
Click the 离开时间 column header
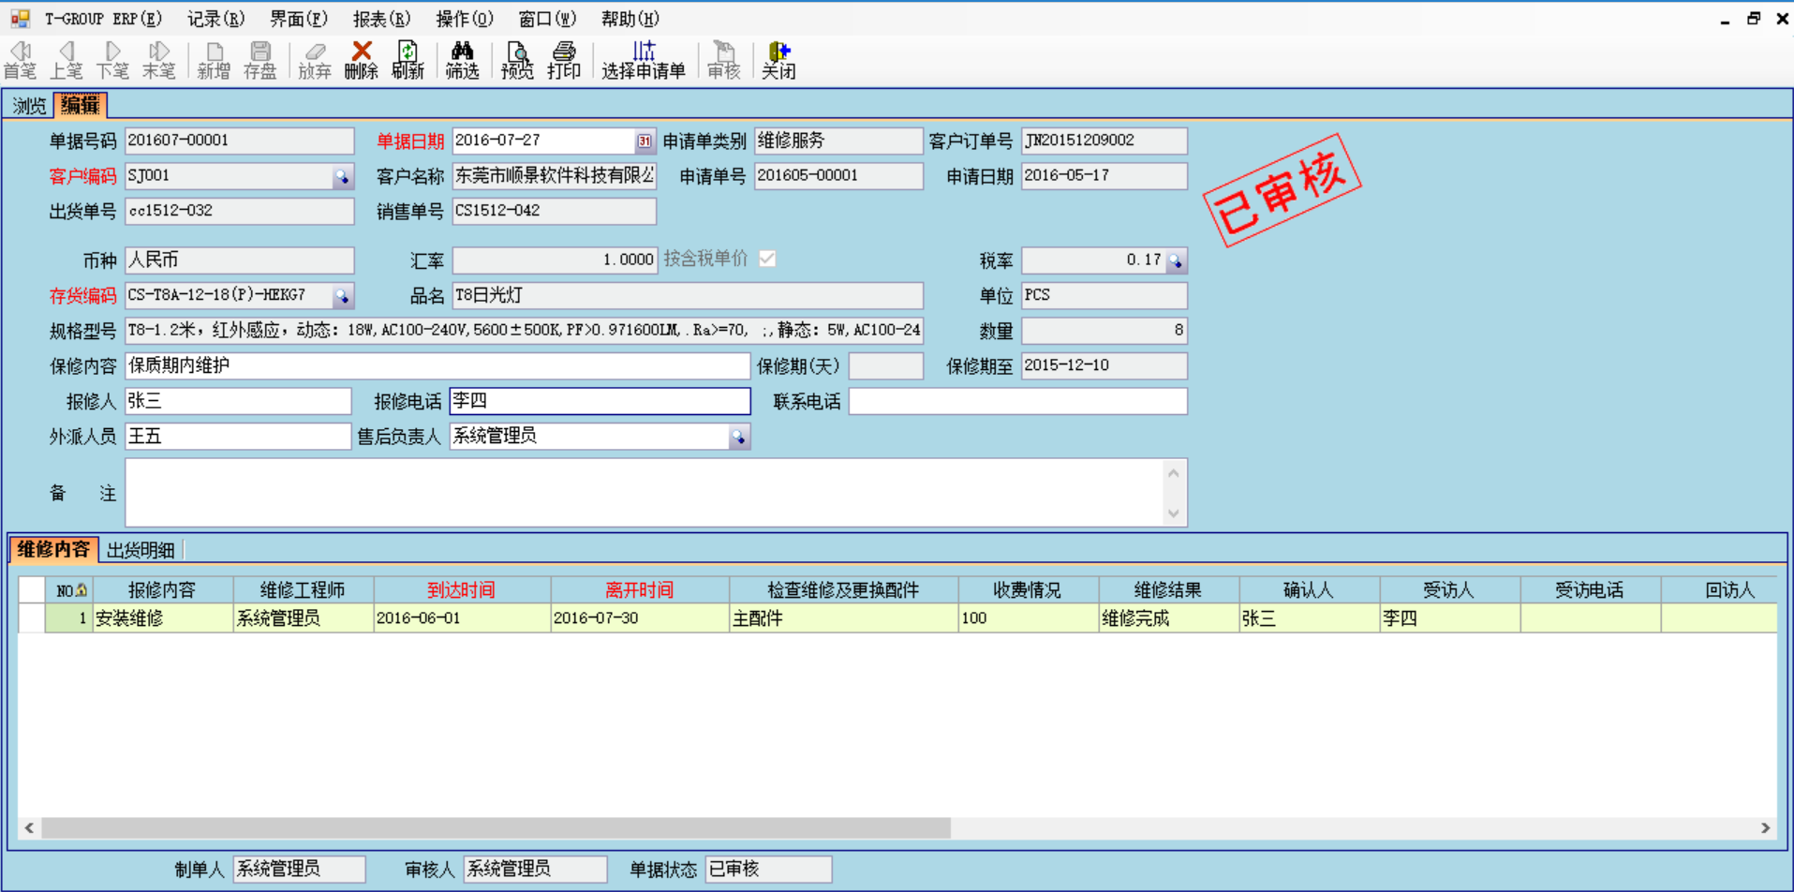tap(640, 590)
